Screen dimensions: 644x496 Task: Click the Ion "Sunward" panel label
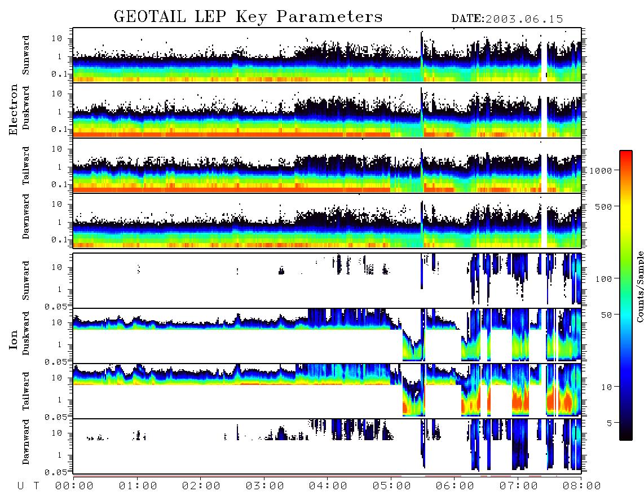[x=26, y=281]
